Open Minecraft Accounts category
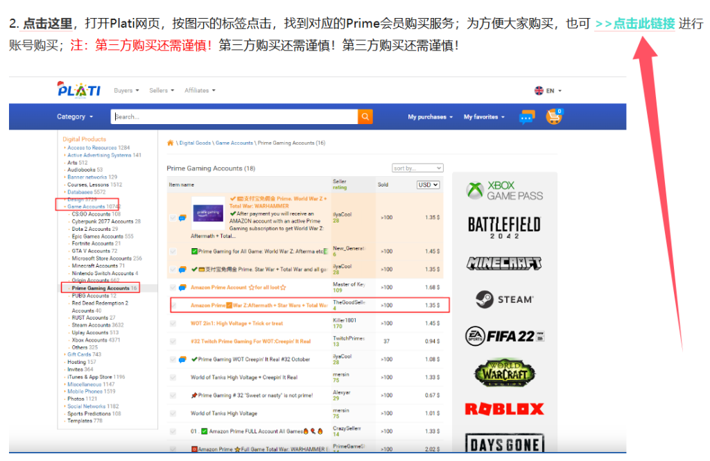The width and height of the screenshot is (710, 461). click(94, 266)
